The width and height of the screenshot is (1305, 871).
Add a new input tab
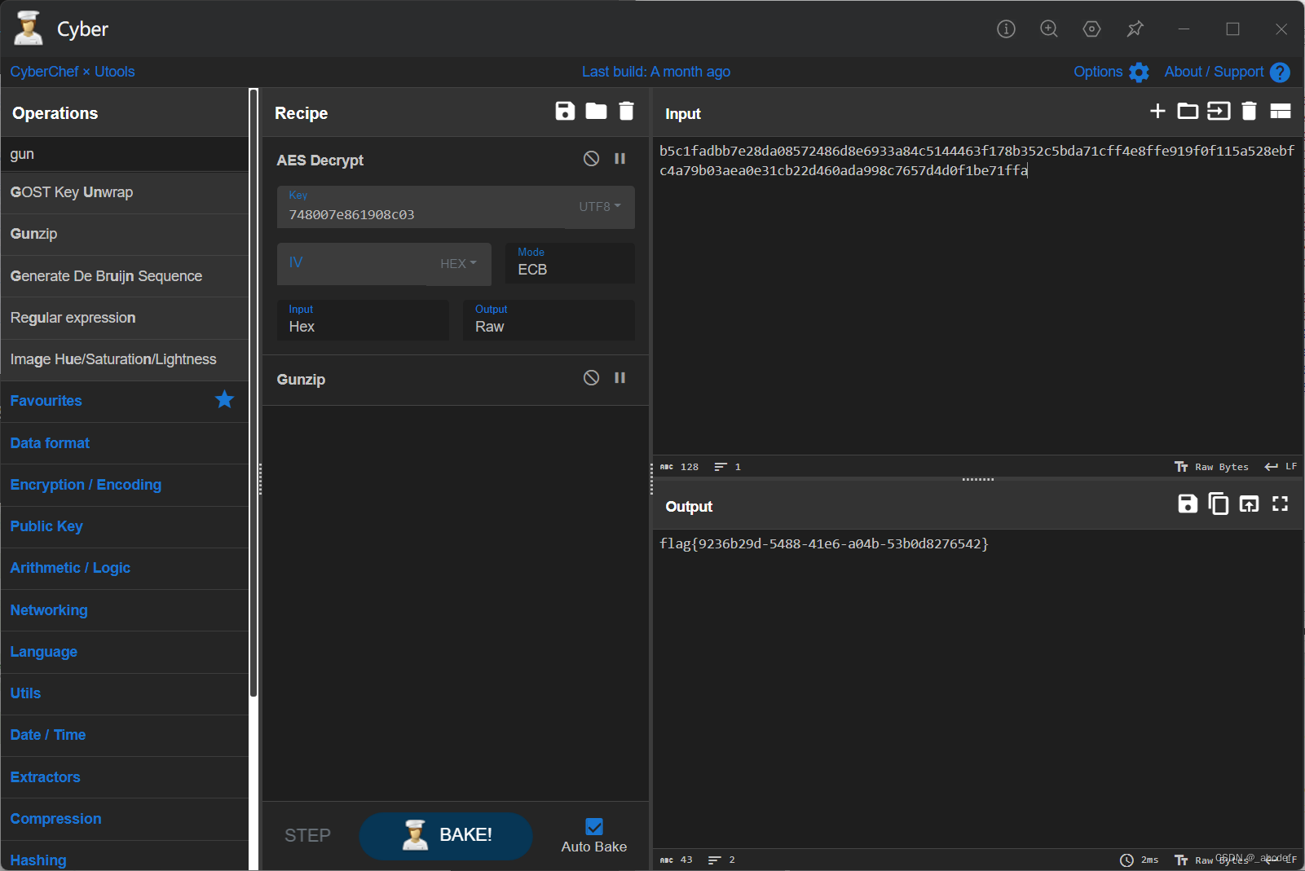[x=1157, y=111]
